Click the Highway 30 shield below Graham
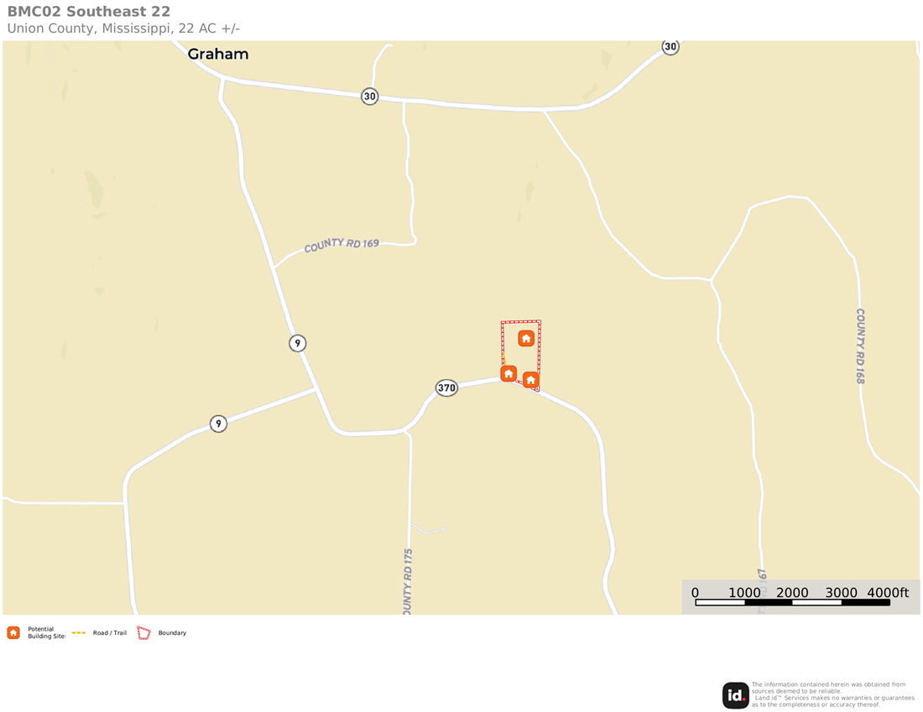The width and height of the screenshot is (923, 712). coord(370,96)
